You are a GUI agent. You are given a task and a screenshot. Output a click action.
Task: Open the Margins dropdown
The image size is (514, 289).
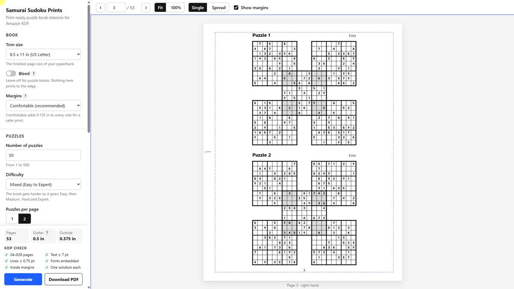(43, 106)
